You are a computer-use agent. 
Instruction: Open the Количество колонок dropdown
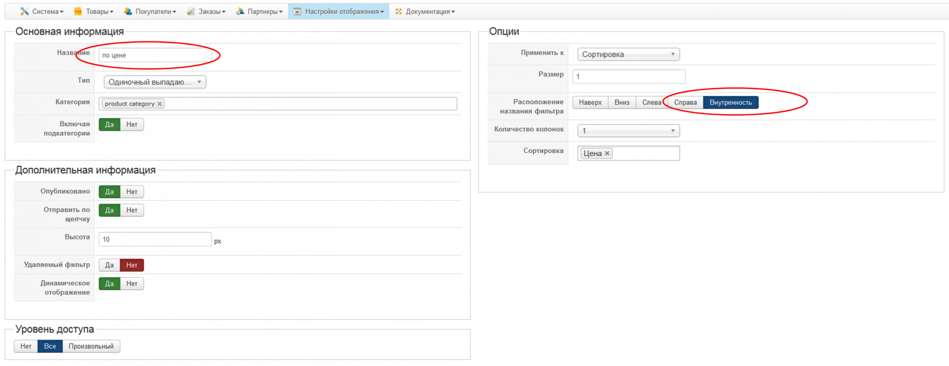[628, 131]
